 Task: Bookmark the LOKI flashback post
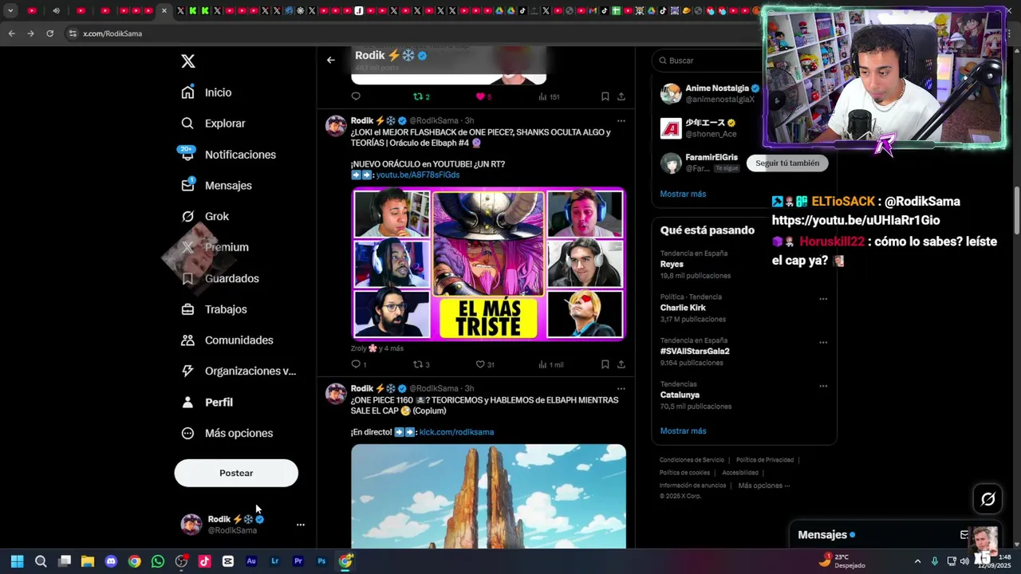[x=605, y=364]
